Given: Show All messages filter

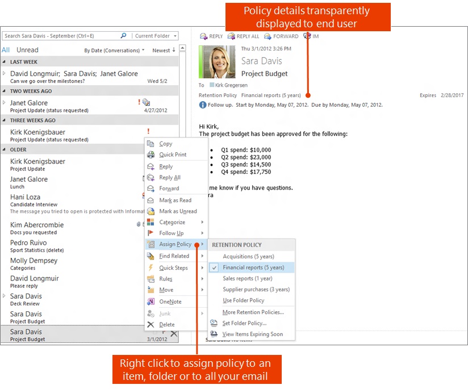Looking at the screenshot, I should (6, 50).
